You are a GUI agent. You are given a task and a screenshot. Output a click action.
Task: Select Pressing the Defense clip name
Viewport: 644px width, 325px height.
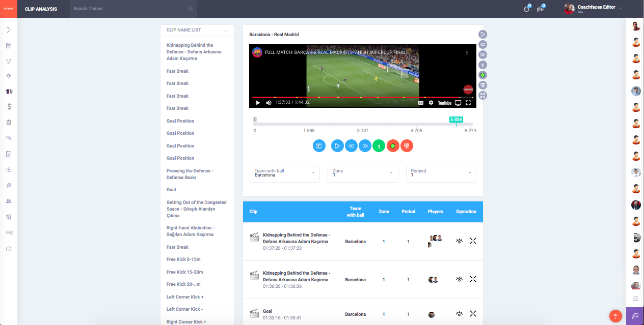[190, 174]
